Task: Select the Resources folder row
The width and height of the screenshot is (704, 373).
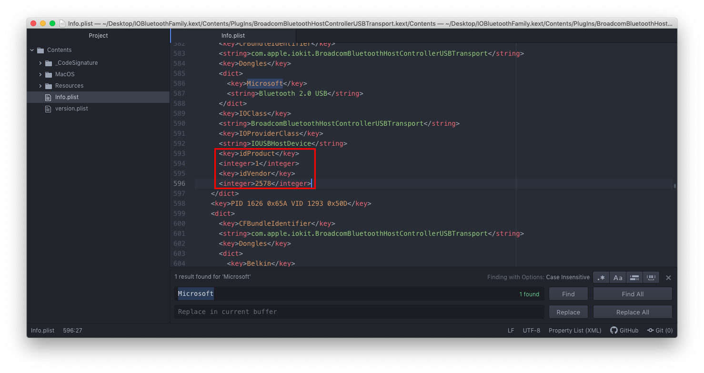Action: point(98,86)
